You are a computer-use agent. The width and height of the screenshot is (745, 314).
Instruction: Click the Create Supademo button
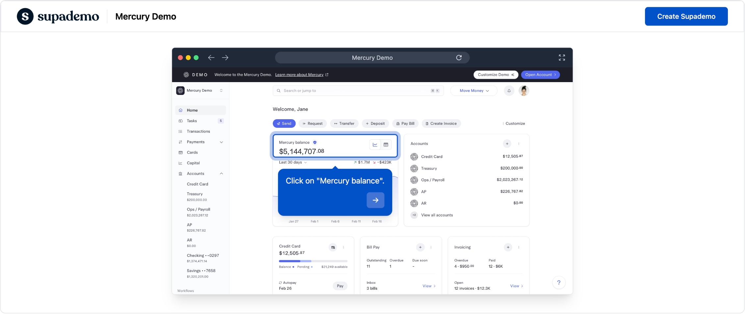click(x=686, y=16)
